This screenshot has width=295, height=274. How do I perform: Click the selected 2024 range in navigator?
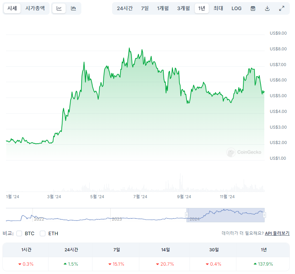(226, 215)
